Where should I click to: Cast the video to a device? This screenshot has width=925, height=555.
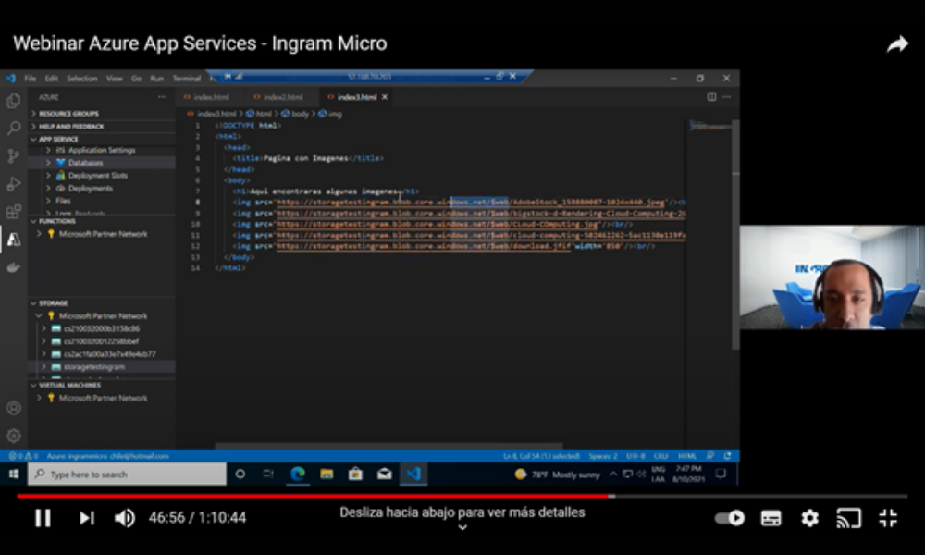pos(848,518)
